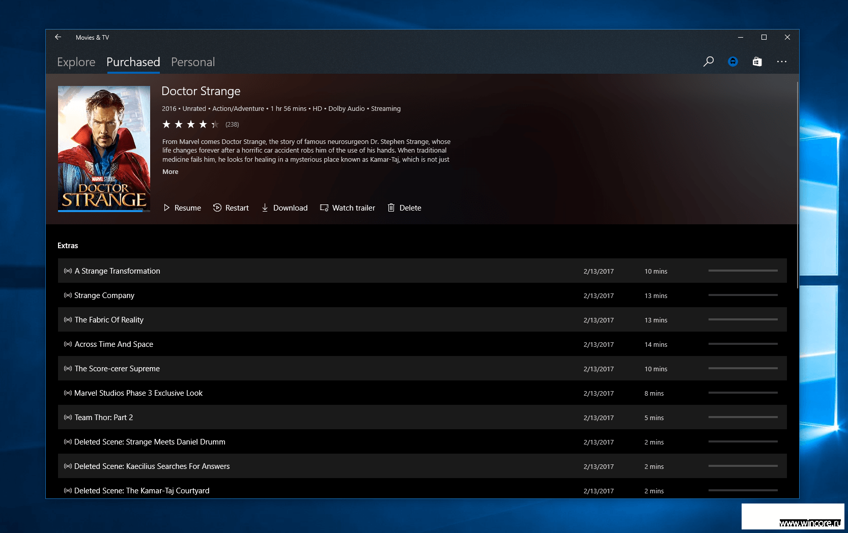Screen dimensions: 848x533
Task: Play extra 'Strange Company'
Action: tap(422, 295)
